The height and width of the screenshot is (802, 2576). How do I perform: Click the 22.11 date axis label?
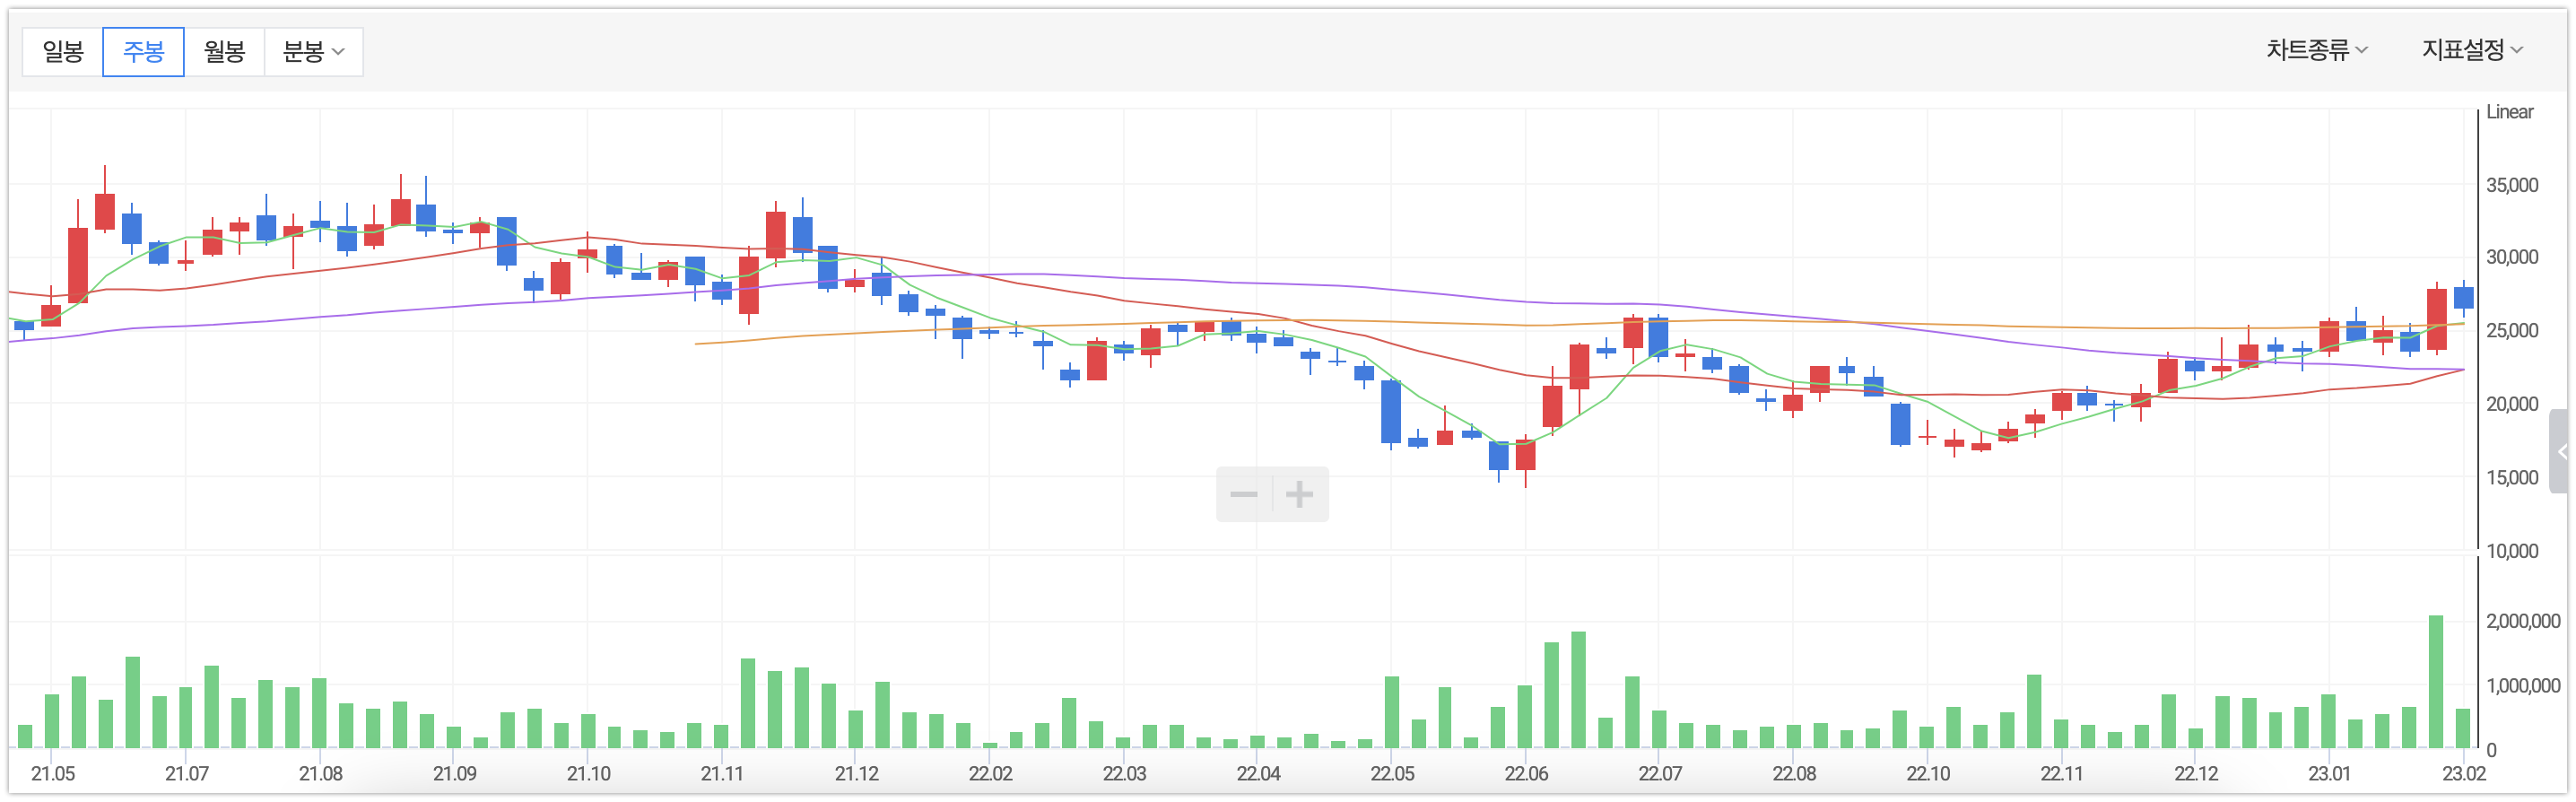pos(2063,774)
